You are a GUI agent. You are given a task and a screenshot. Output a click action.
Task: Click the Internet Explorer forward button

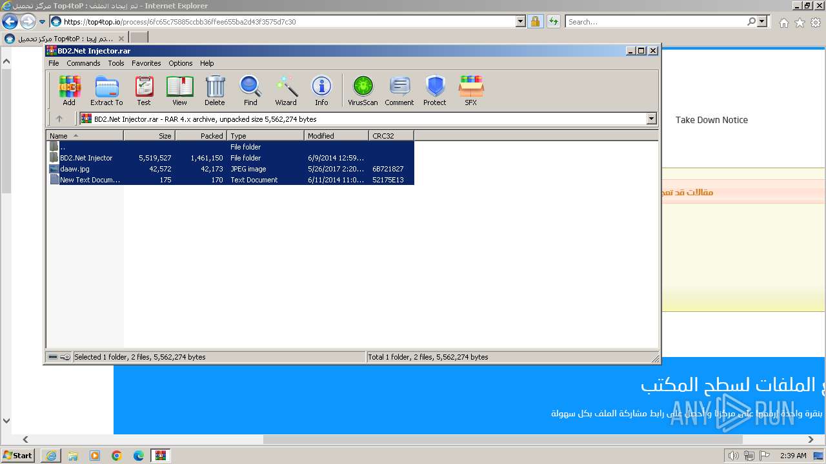tap(28, 21)
